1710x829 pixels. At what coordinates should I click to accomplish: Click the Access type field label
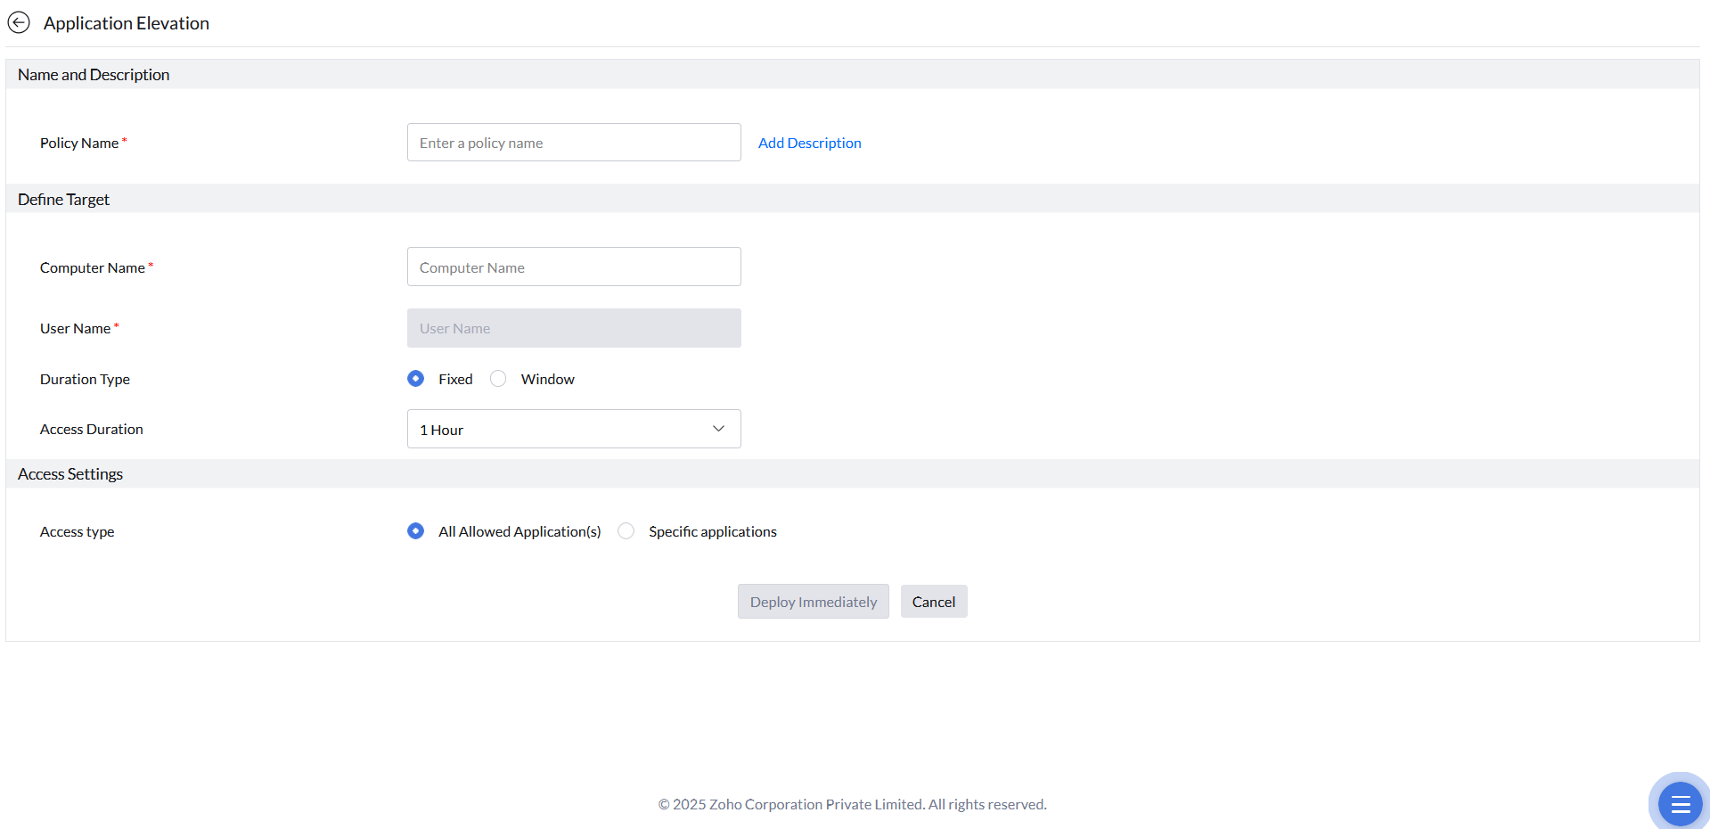pyautogui.click(x=78, y=531)
